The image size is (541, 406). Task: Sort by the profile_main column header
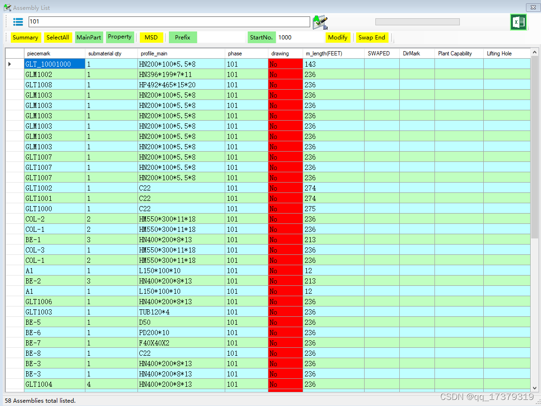point(181,54)
